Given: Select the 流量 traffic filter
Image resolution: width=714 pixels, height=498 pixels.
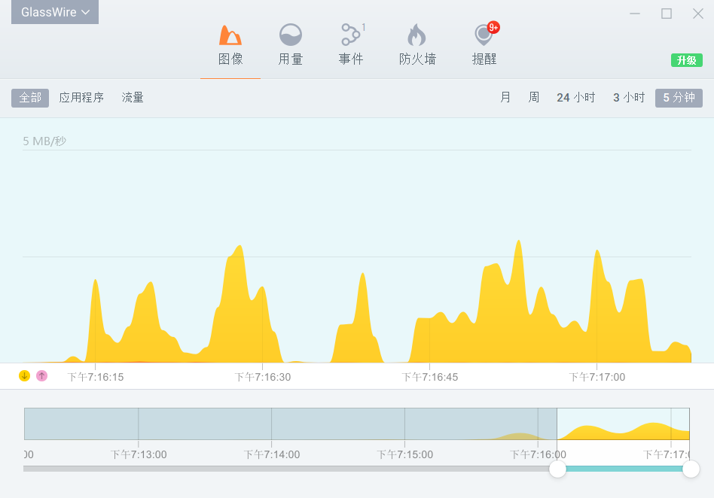Looking at the screenshot, I should (x=133, y=98).
